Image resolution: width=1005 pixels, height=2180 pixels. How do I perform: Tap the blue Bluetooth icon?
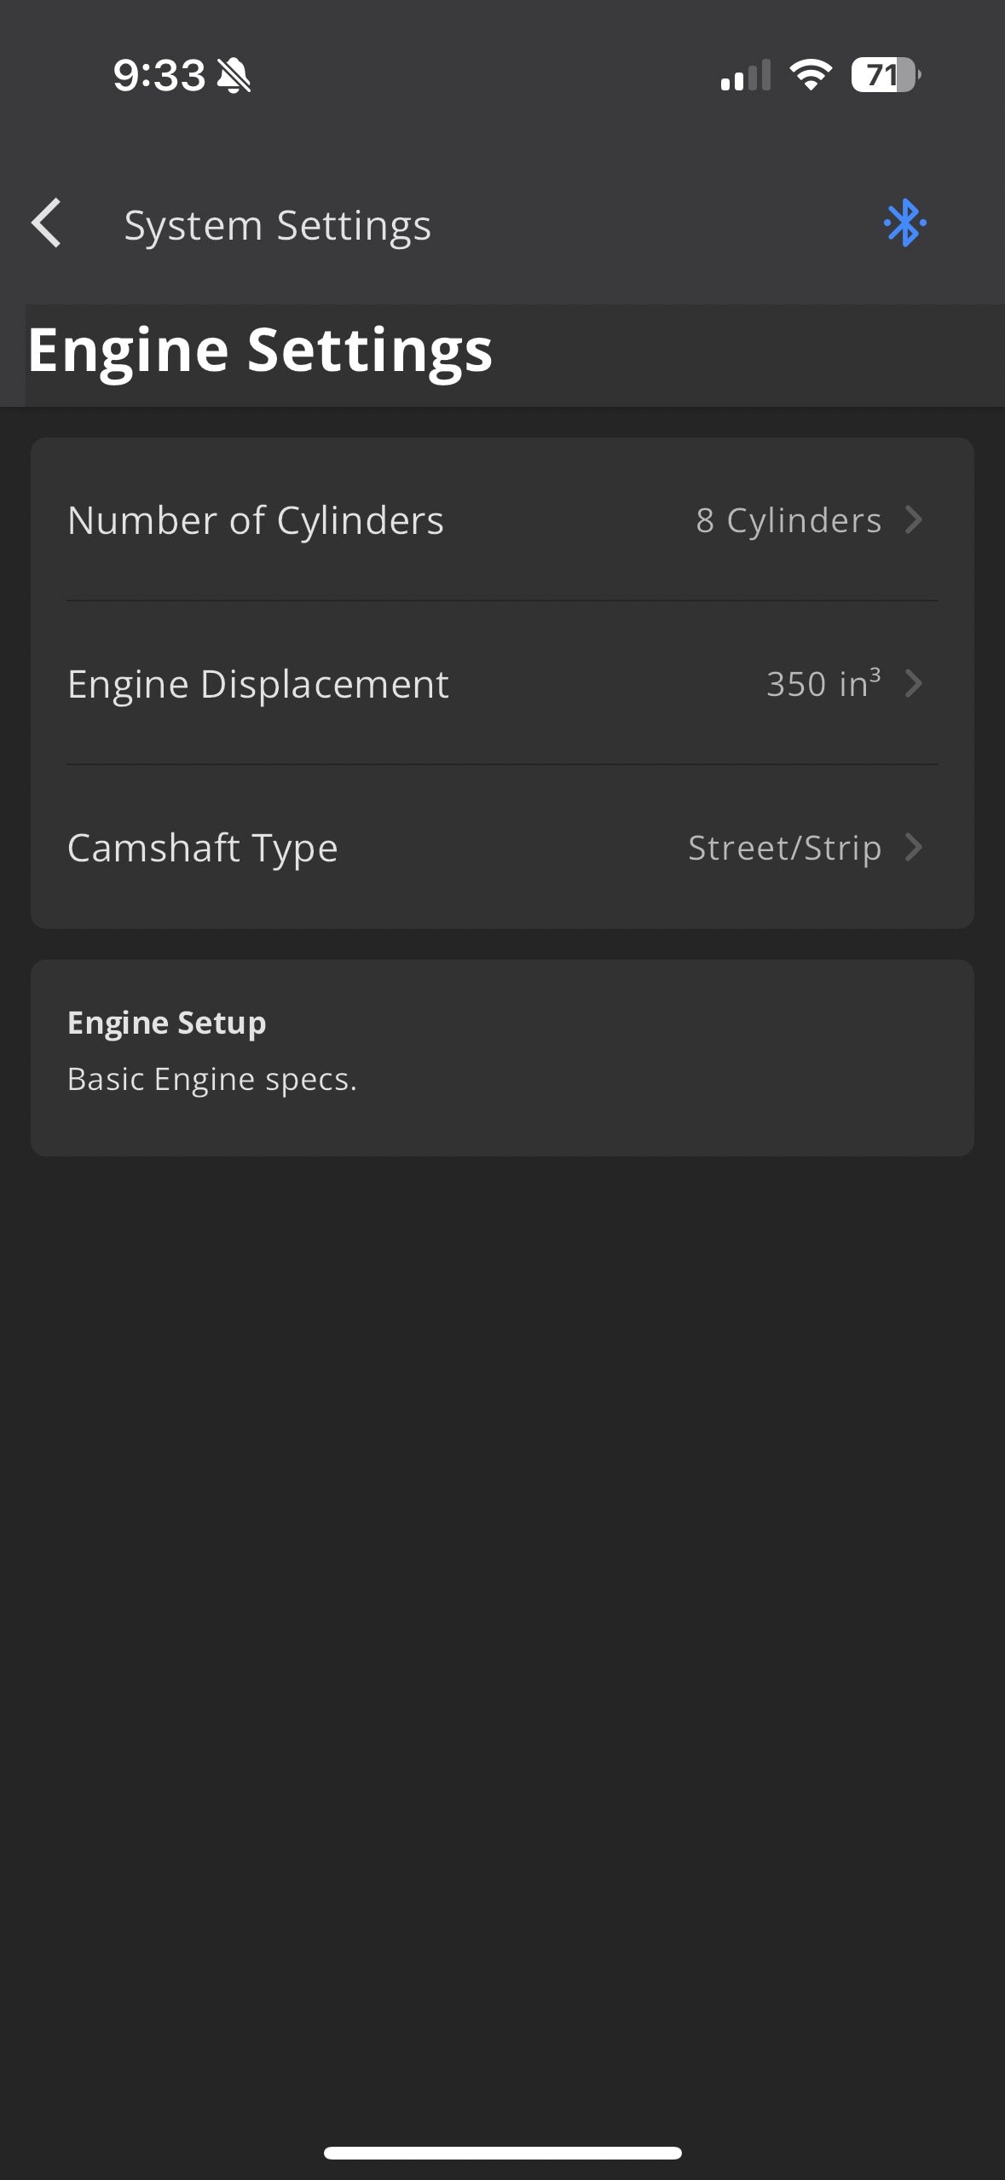(904, 223)
